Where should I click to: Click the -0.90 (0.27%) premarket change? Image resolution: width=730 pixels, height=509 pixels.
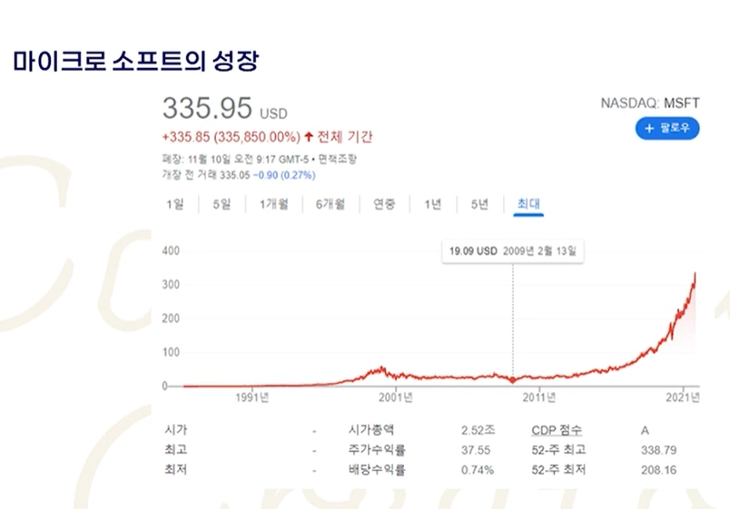[x=284, y=175]
